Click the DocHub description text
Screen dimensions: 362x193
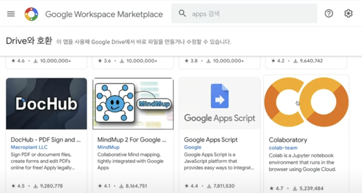[x=43, y=161]
